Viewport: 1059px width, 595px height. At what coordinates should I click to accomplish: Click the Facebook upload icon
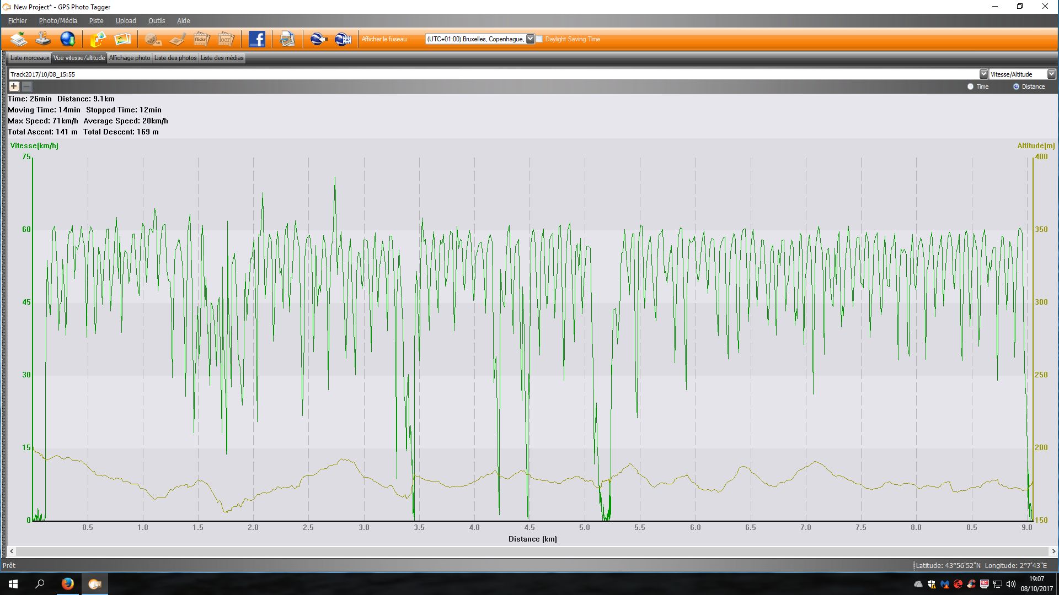[256, 39]
